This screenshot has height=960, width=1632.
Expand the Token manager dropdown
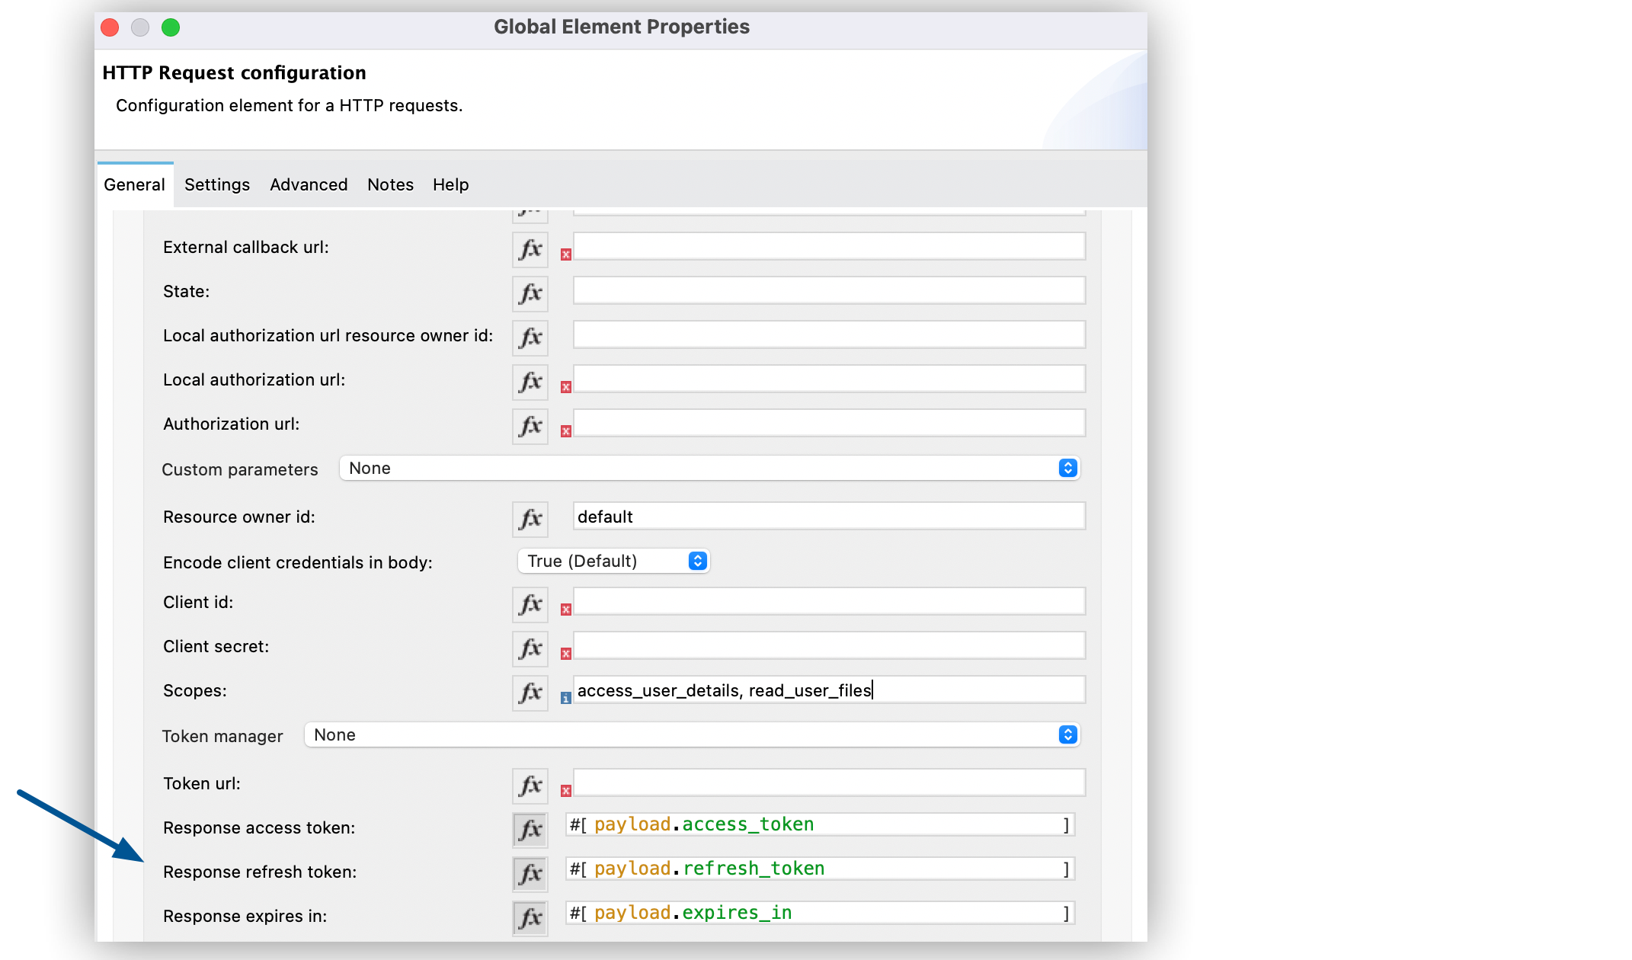click(x=1067, y=734)
